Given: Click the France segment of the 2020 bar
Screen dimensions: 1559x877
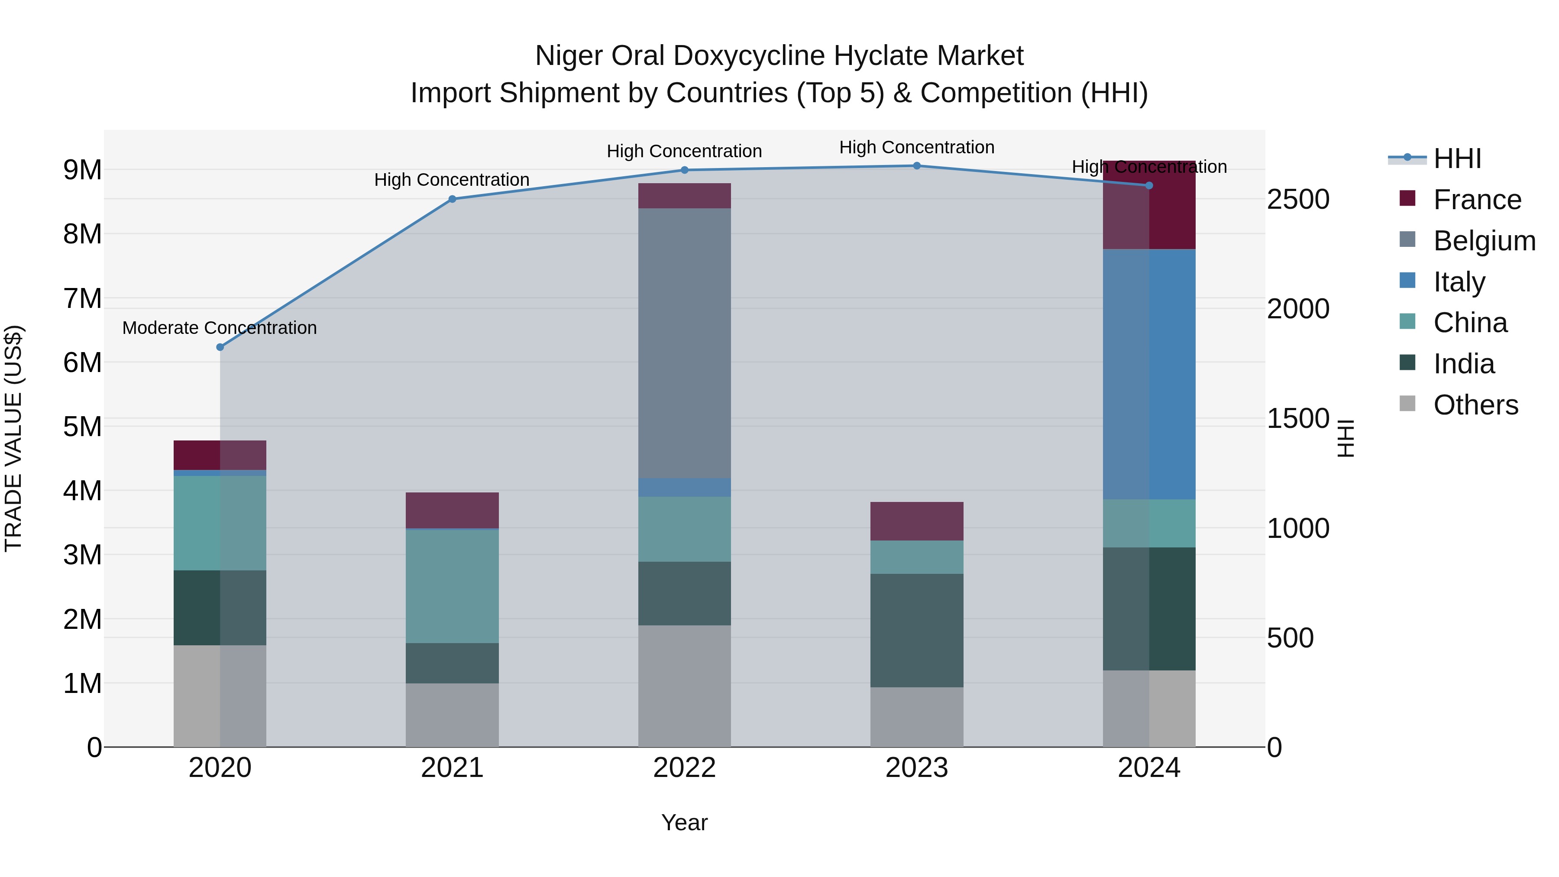Looking at the screenshot, I should [x=220, y=455].
